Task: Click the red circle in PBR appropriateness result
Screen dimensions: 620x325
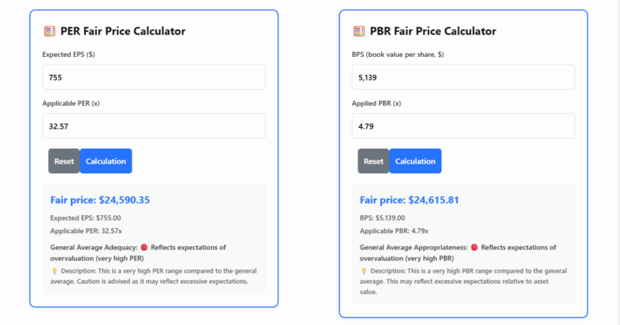Action: coord(474,247)
